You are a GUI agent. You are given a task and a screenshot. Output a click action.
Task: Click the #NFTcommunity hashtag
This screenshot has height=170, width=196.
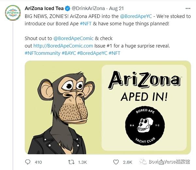[x=42, y=53]
